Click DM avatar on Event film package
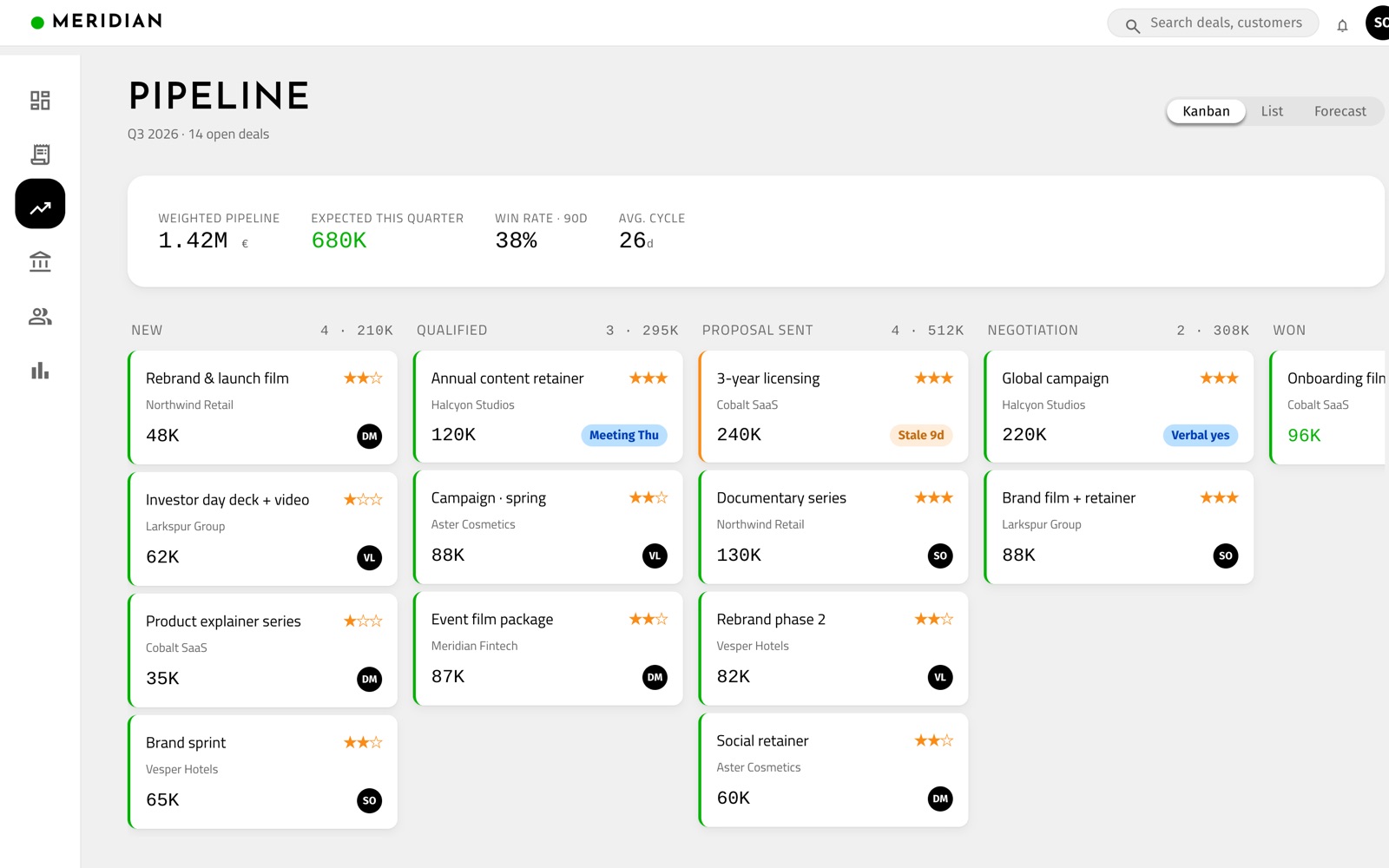 pyautogui.click(x=655, y=677)
